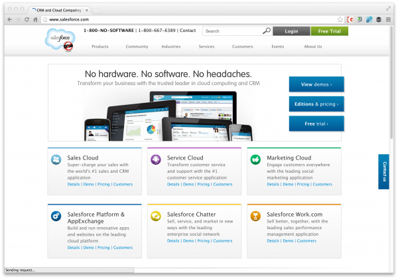Open Salesforce Platform Details link
Screen dimensions: 398x279
(x=74, y=248)
